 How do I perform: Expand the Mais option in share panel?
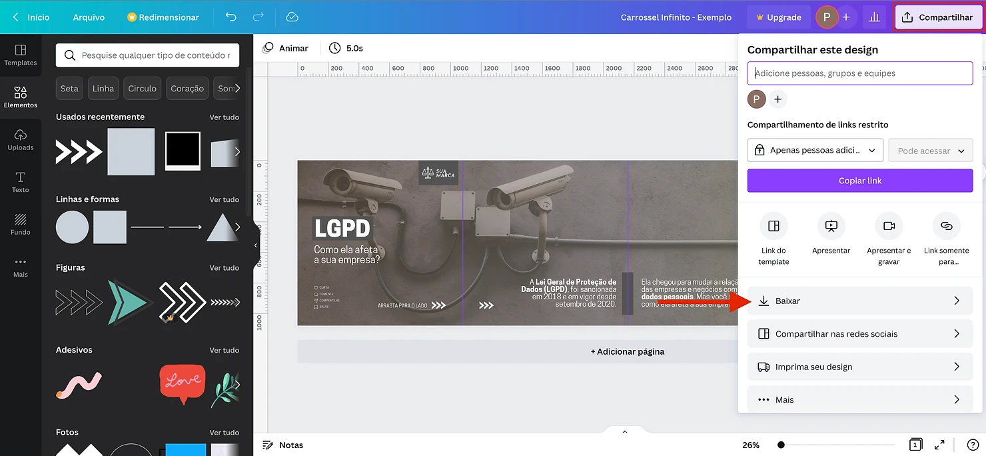click(860, 399)
